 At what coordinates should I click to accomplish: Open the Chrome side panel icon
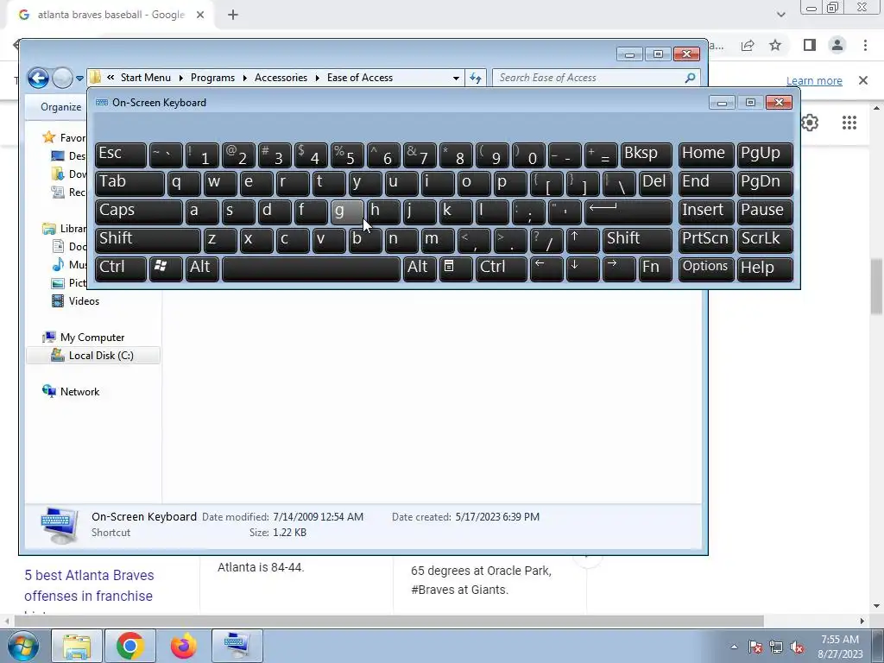pyautogui.click(x=810, y=45)
